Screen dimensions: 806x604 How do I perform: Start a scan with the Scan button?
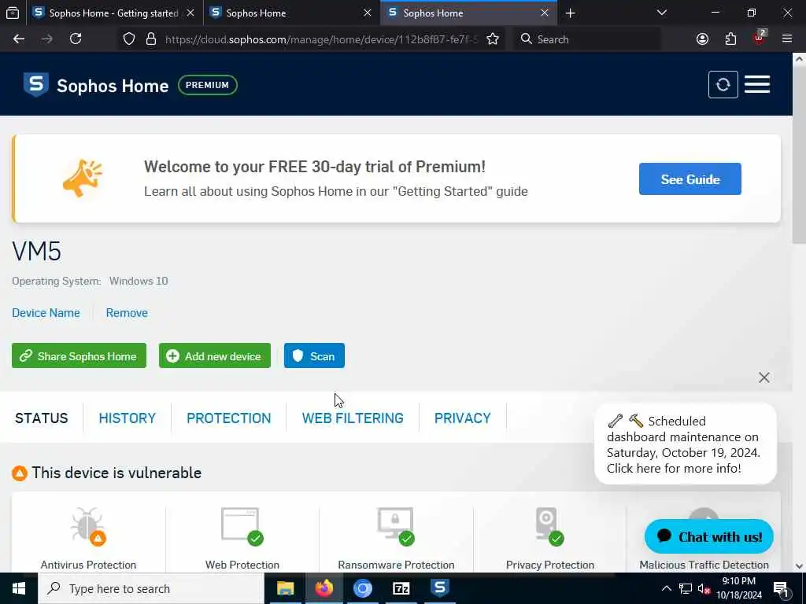click(x=314, y=355)
